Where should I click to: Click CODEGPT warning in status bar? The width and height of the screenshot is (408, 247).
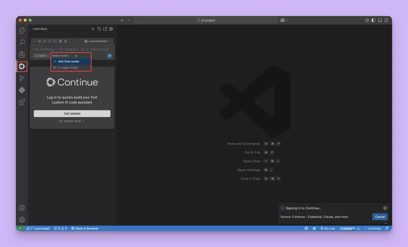point(350,229)
